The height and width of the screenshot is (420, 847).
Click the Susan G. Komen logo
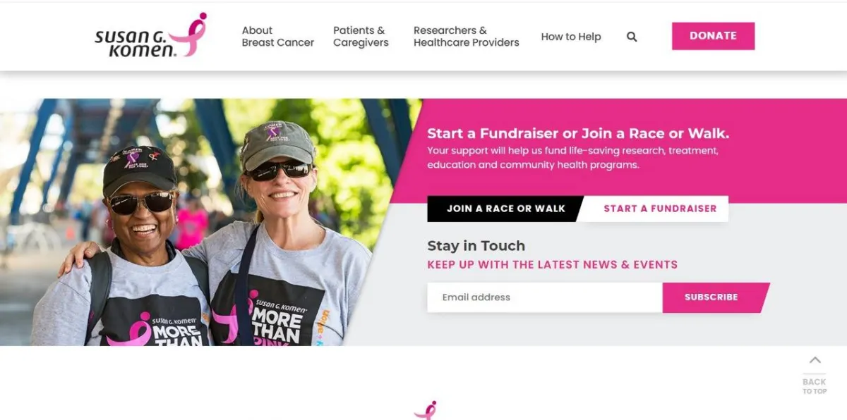coord(151,35)
